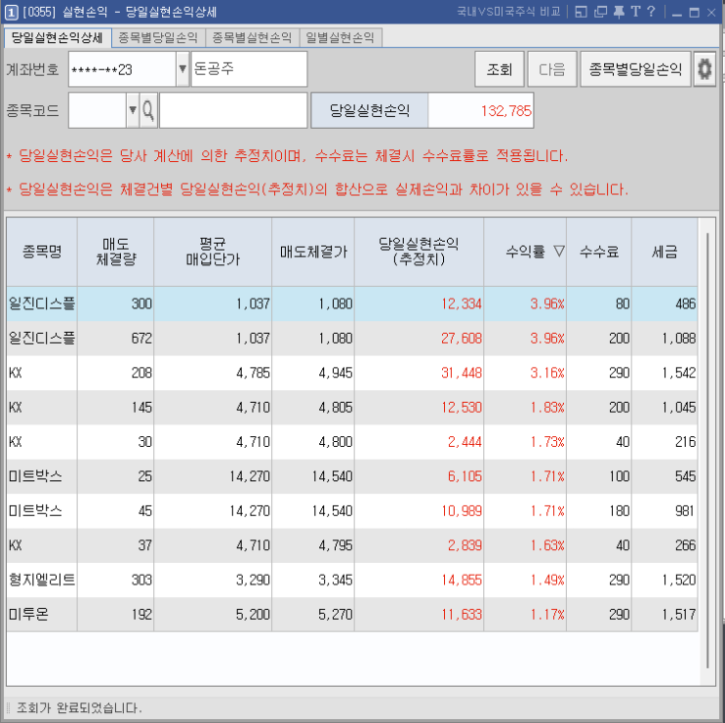Image resolution: width=725 pixels, height=723 pixels.
Task: Click the vertical table scrollbar
Action: pyautogui.click(x=707, y=451)
